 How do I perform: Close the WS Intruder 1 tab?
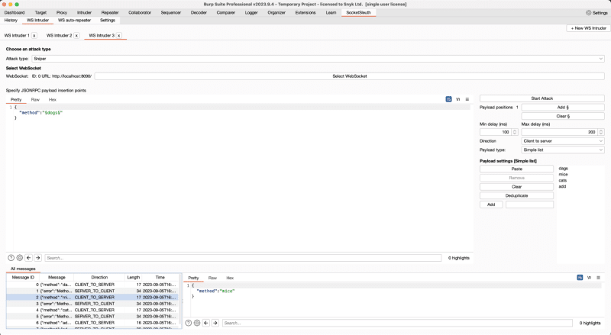click(34, 35)
